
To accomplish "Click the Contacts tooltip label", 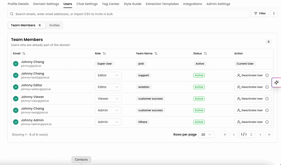I will (81, 159).
